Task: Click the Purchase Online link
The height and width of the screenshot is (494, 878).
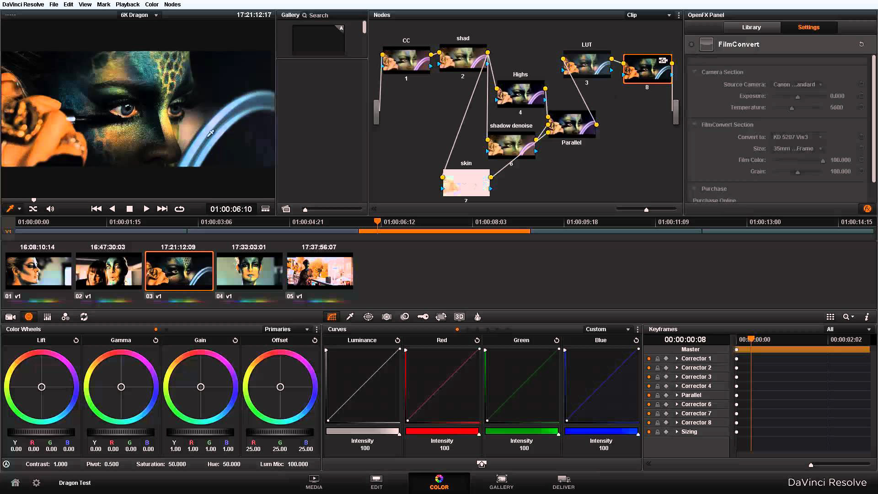Action: [x=714, y=200]
